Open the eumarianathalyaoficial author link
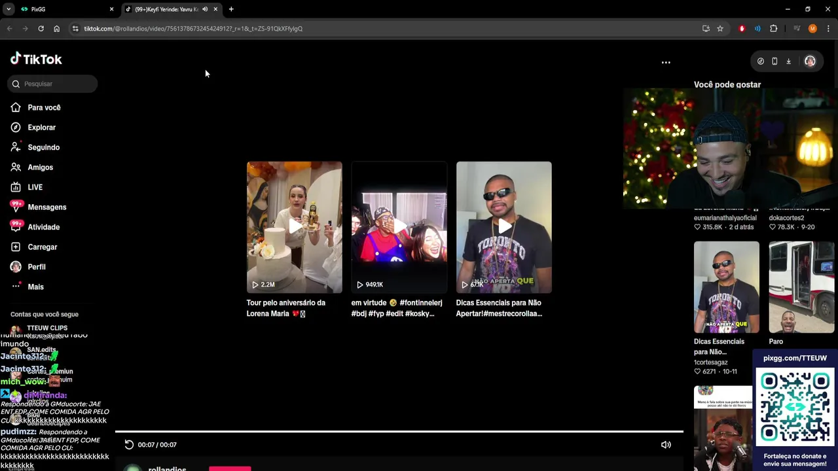The height and width of the screenshot is (471, 838). pos(725,218)
